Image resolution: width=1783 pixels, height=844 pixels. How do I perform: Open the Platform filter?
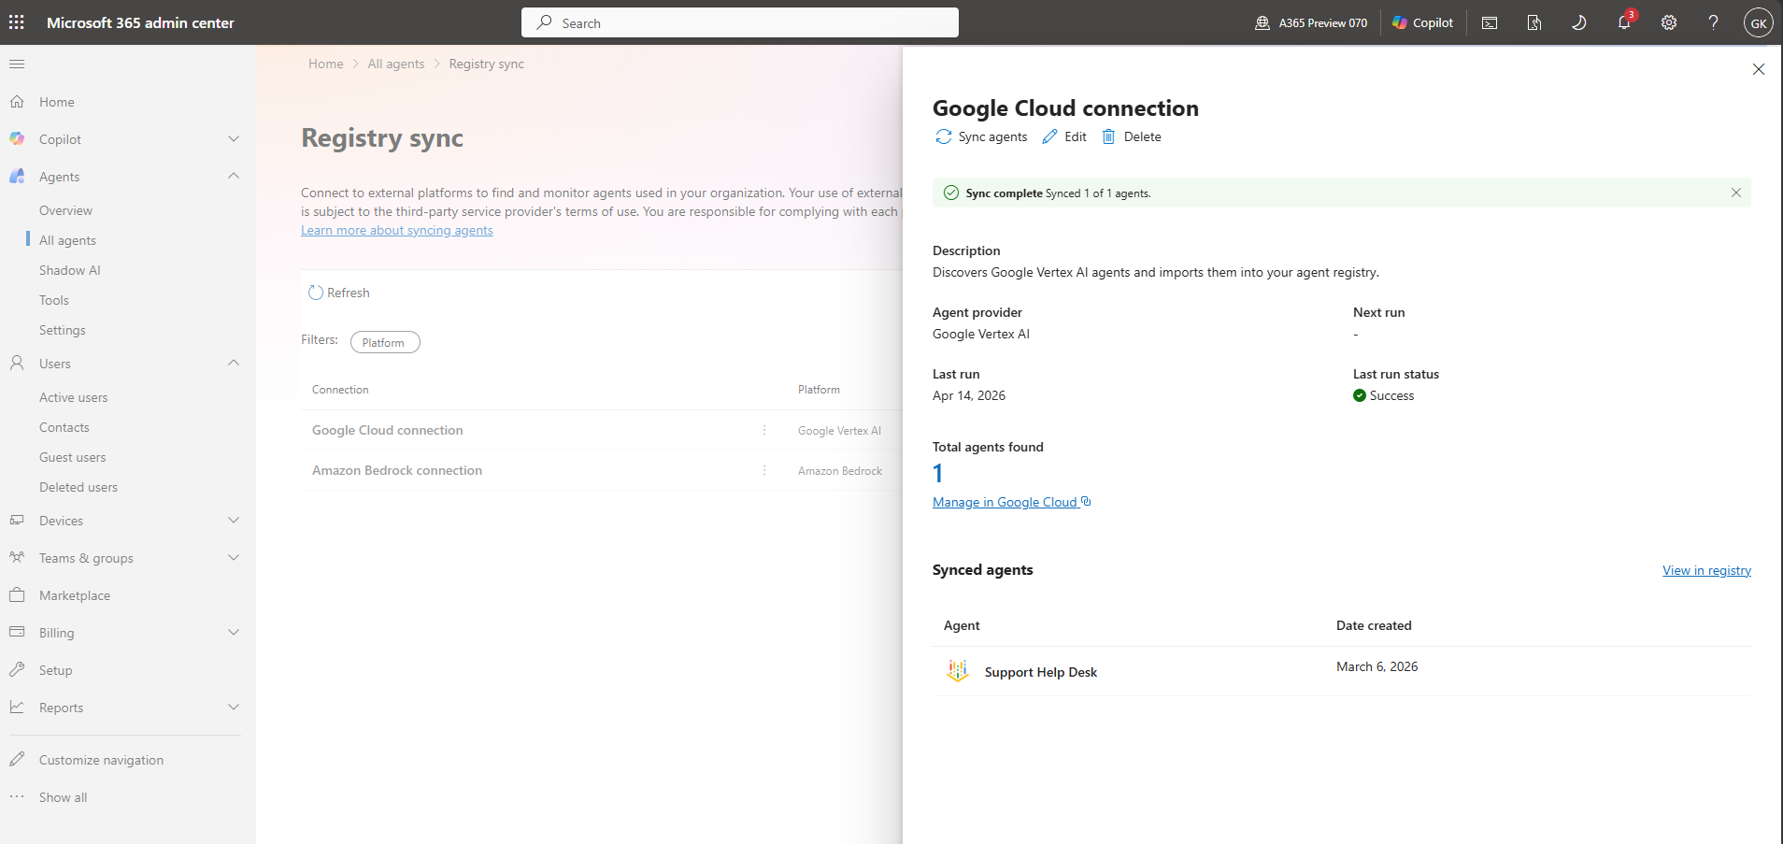click(x=385, y=342)
